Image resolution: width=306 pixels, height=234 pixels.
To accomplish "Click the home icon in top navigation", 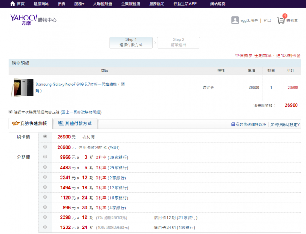I will pos(12,3).
